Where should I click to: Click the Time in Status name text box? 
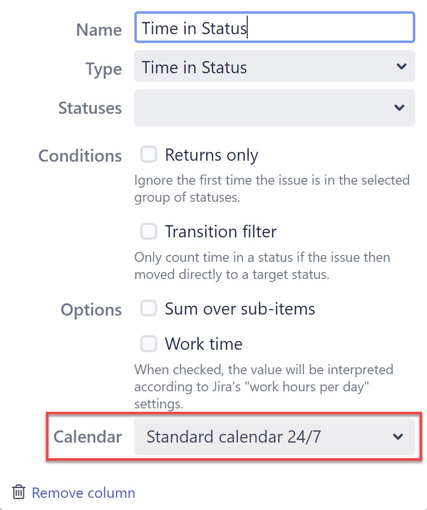click(274, 27)
